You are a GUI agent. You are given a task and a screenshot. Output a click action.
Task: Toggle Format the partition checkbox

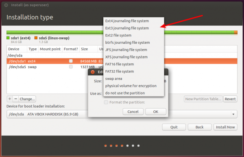pos(106,102)
